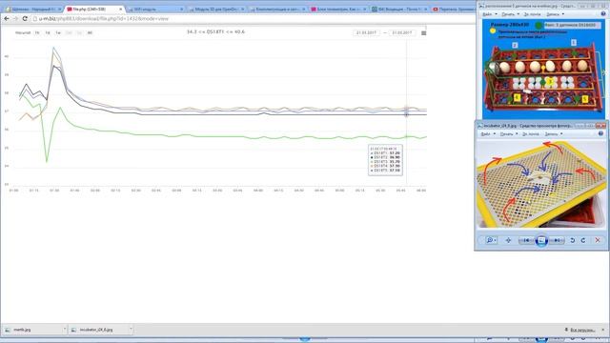The width and height of the screenshot is (610, 343).
Task: Expand options arrow for incubator jpg download
Action: (x=131, y=330)
